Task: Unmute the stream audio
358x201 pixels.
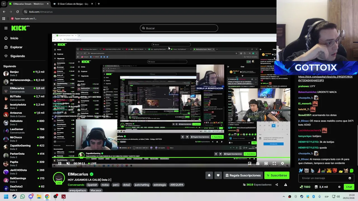Action: tap(68, 163)
